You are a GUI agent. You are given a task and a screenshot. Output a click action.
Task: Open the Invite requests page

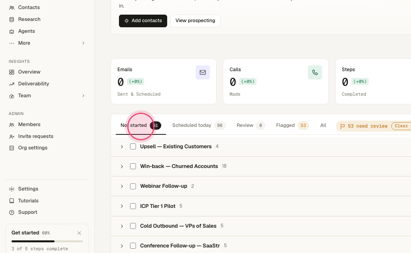coord(36,136)
